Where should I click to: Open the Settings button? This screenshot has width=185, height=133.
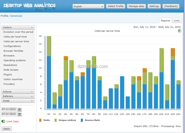click(x=154, y=6)
